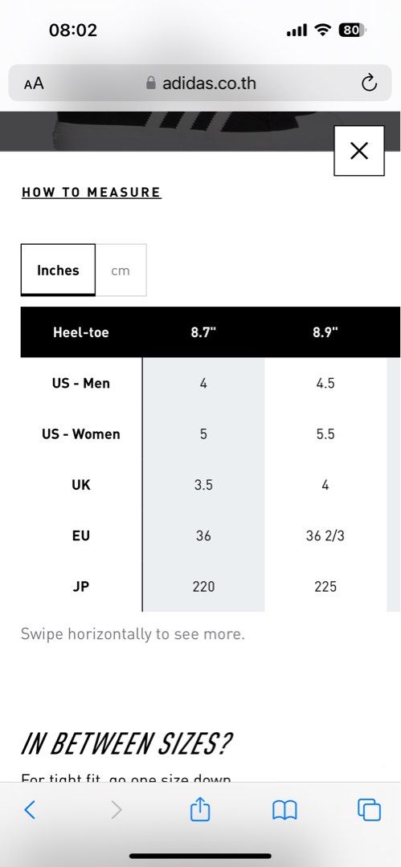
Task: Switch size chart units to cm
Action: (121, 271)
